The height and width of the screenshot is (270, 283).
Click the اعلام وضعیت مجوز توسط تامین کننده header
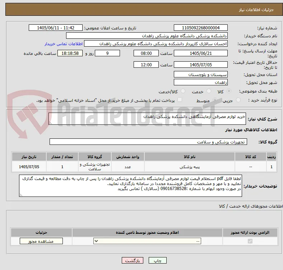pos(147,232)
